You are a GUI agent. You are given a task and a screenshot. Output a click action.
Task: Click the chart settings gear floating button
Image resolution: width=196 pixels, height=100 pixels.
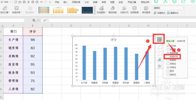tap(159, 66)
